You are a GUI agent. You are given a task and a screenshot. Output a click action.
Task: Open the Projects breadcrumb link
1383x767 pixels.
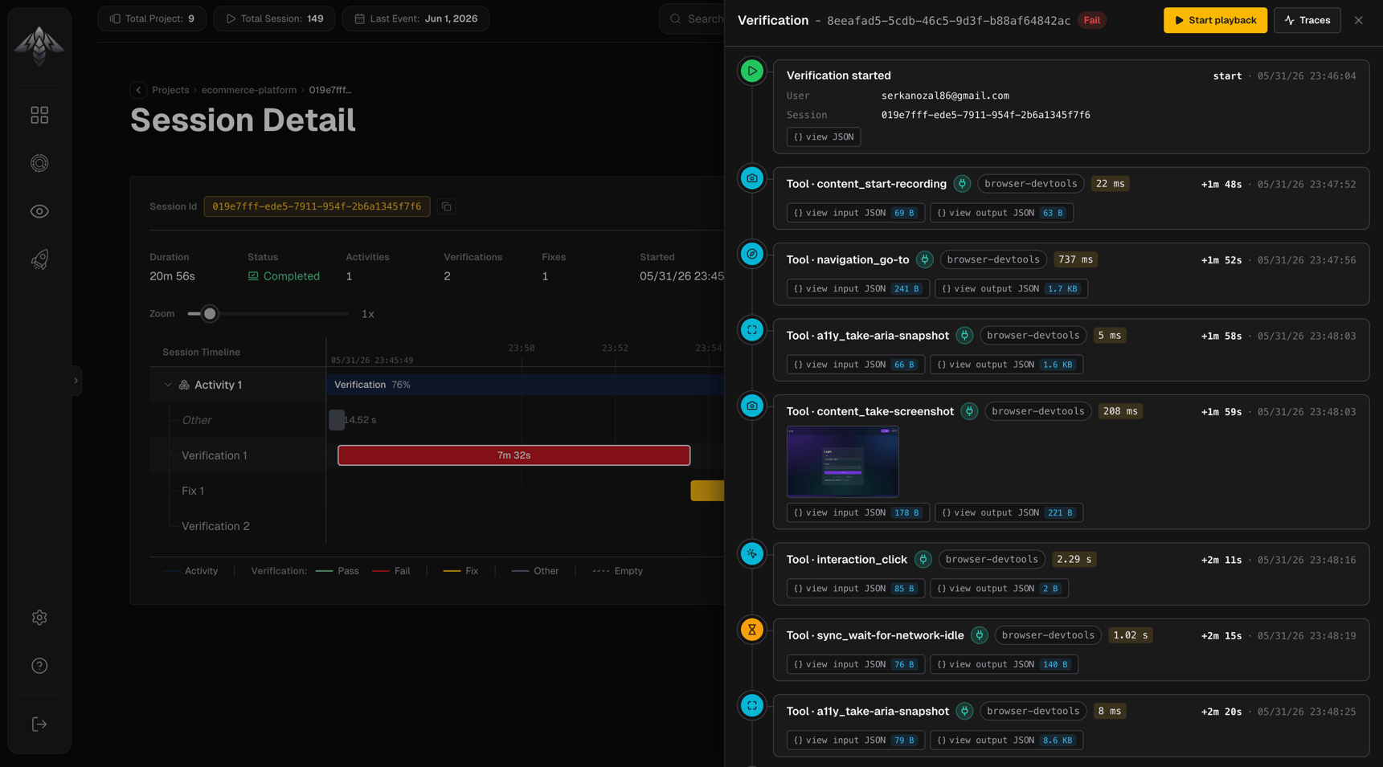170,90
